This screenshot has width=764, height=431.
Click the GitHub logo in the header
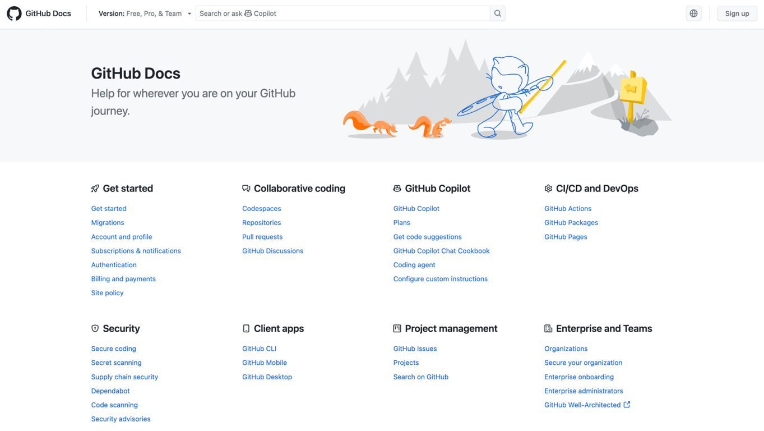[x=14, y=13]
